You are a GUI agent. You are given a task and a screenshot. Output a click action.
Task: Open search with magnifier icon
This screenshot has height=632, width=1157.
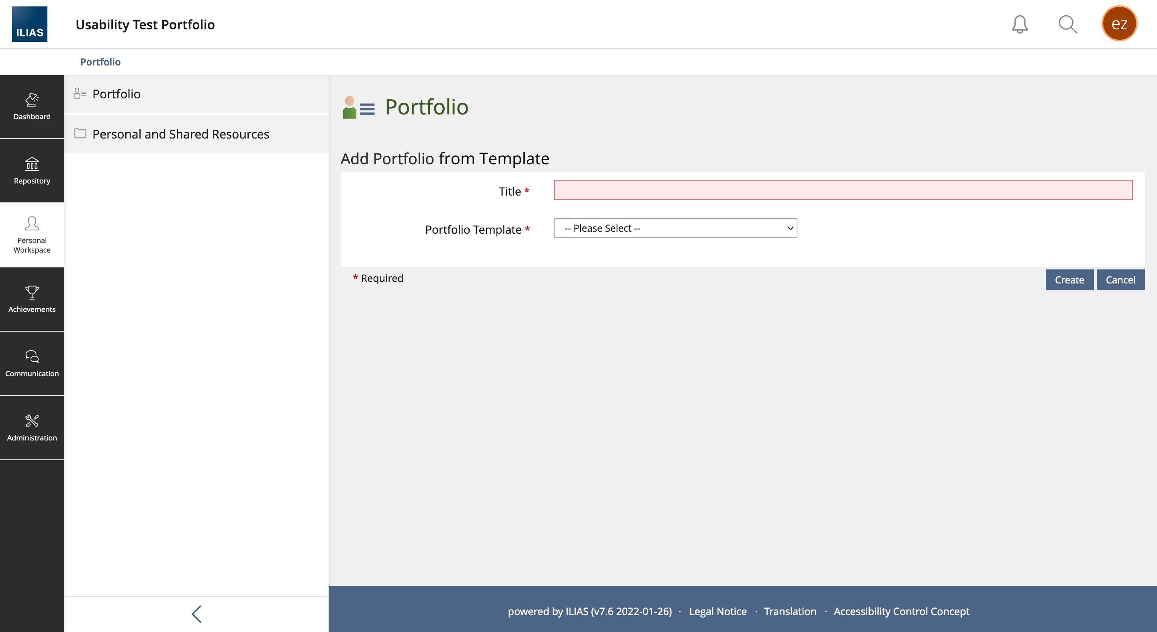(x=1068, y=24)
